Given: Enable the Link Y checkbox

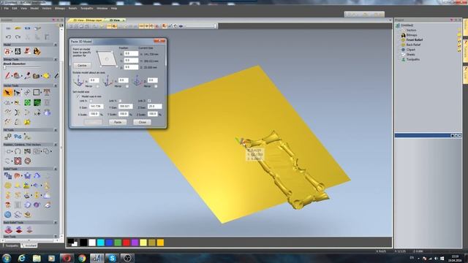Looking at the screenshot, I should 120,101.
